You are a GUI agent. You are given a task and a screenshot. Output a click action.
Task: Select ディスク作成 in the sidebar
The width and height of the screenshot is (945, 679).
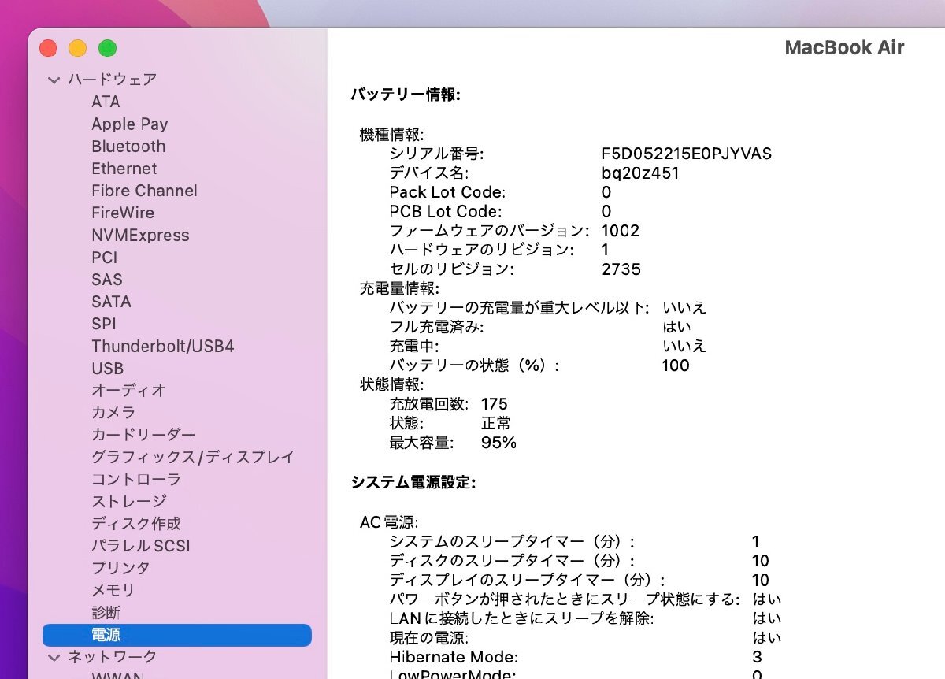pos(136,523)
